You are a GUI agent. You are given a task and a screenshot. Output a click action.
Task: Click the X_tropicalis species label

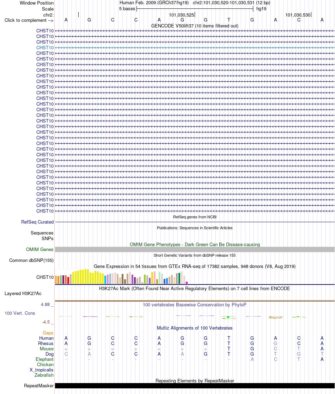[42, 370]
